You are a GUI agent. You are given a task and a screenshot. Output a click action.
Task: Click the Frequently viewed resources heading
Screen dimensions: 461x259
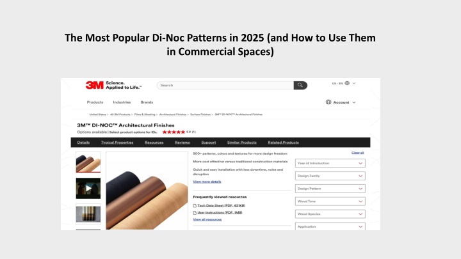tap(220, 197)
